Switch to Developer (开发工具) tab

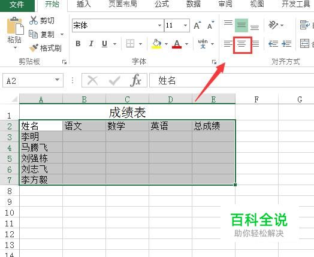point(296,4)
